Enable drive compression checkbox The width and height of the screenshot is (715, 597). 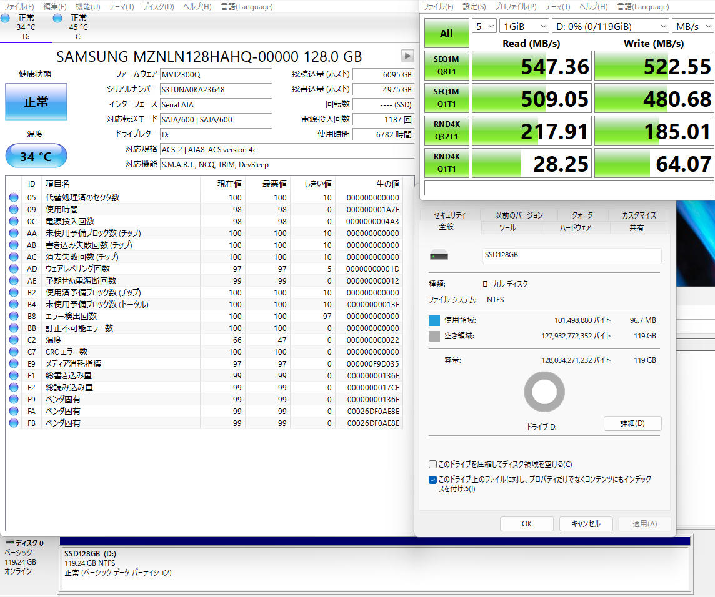pos(432,464)
